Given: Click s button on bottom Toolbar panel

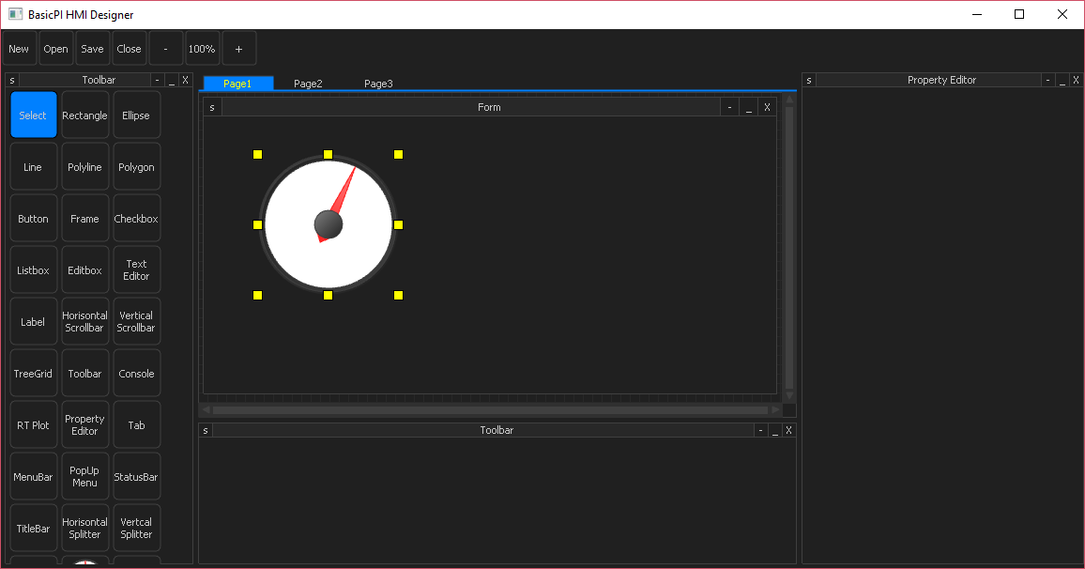Looking at the screenshot, I should coord(206,431).
